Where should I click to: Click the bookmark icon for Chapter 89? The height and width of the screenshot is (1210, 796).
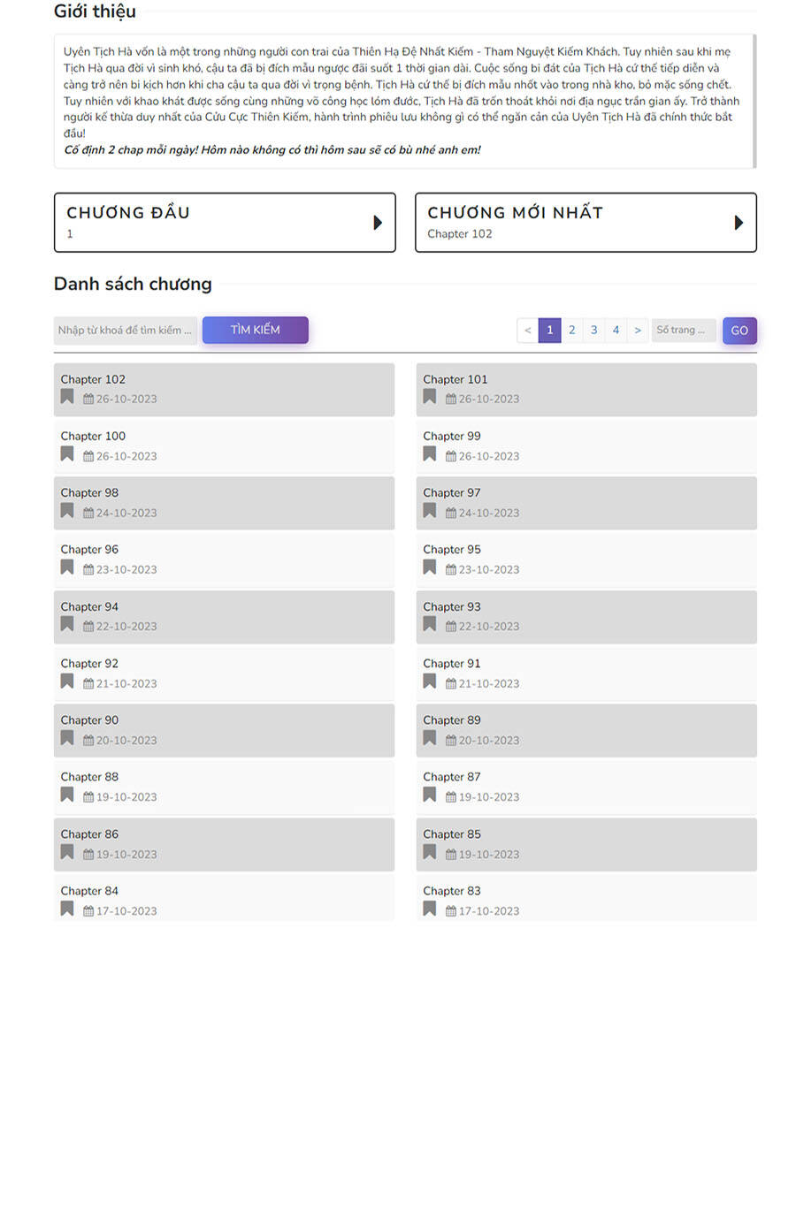click(430, 738)
